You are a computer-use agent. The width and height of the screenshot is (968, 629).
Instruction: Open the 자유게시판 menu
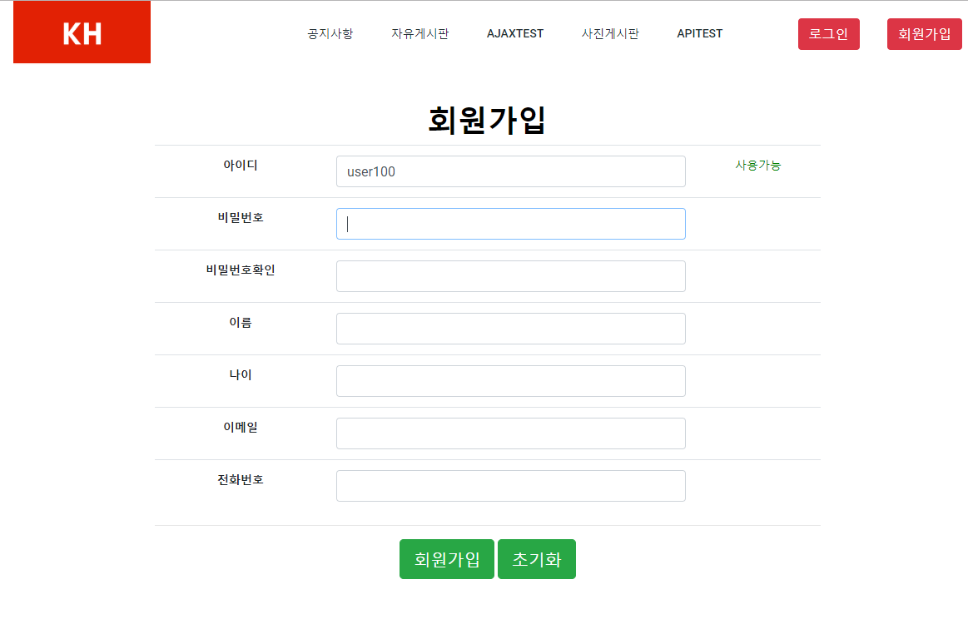[419, 33]
